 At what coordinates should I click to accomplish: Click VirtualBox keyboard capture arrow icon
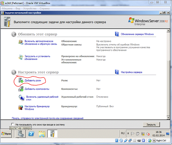coord(154,140)
